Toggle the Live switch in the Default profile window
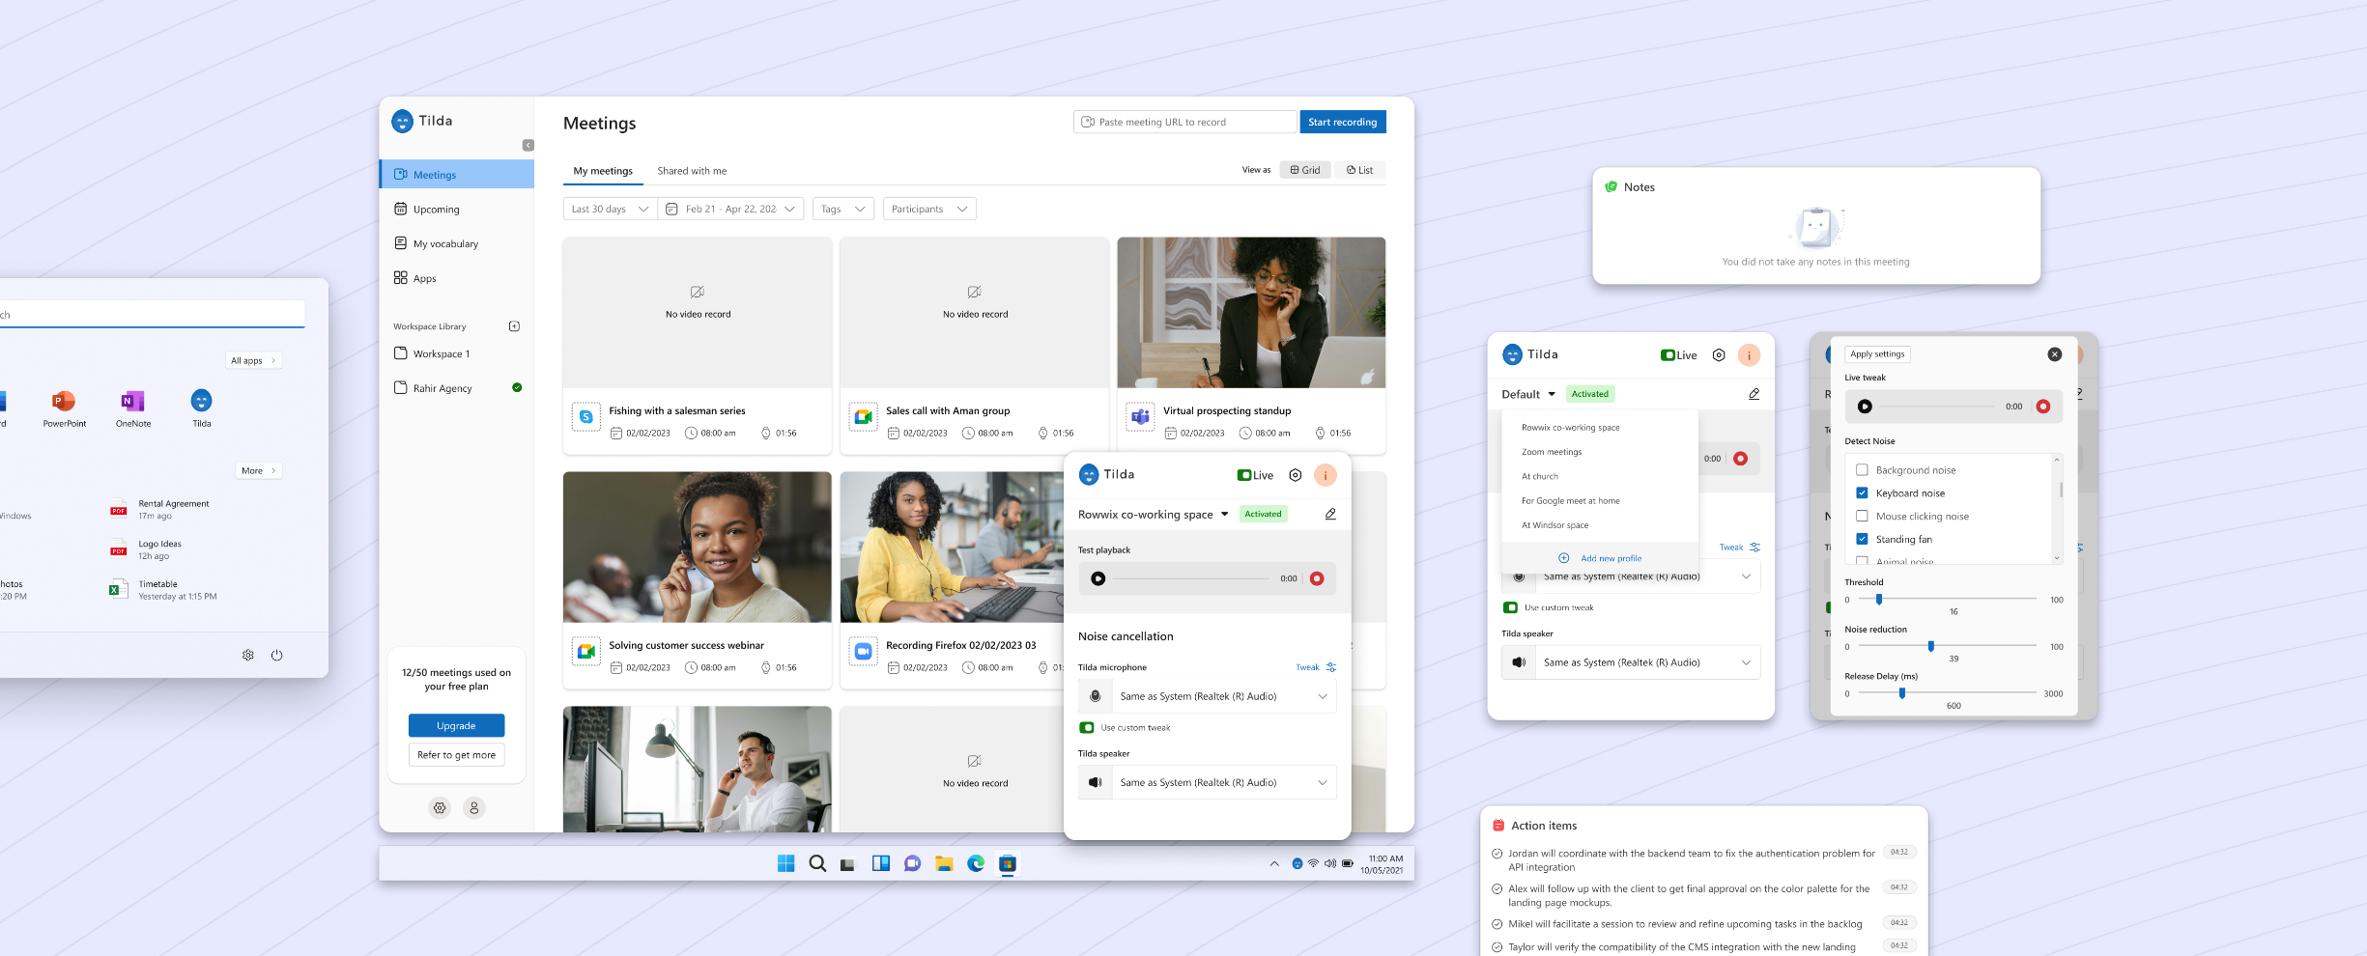2367x956 pixels. [x=1668, y=355]
